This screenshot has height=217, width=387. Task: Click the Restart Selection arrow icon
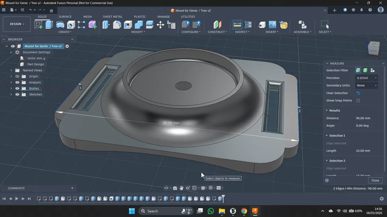pyautogui.click(x=358, y=93)
